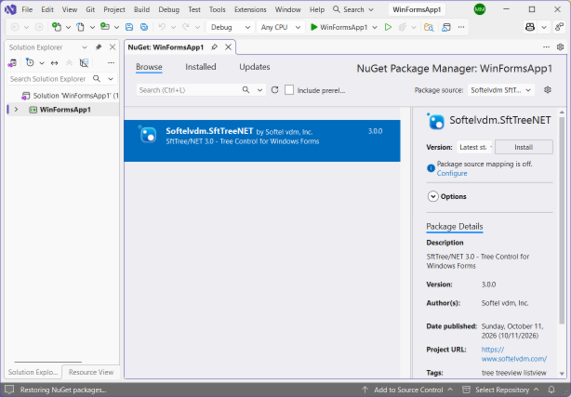
Task: Click Select Repository in status bar
Action: coord(500,390)
